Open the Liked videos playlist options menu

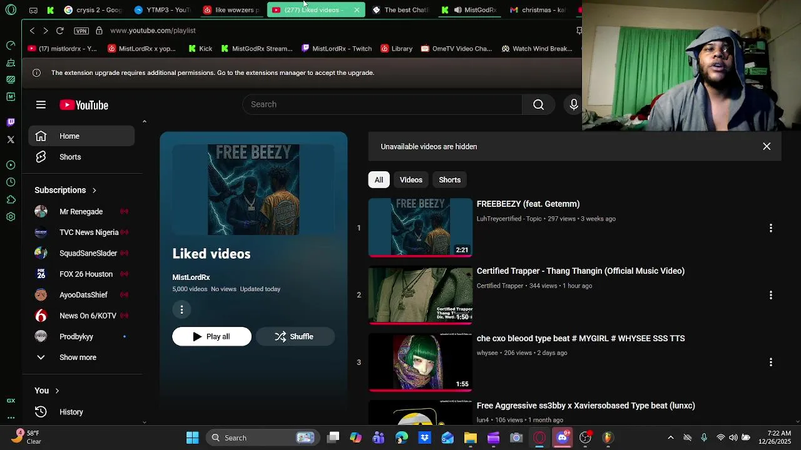(181, 309)
